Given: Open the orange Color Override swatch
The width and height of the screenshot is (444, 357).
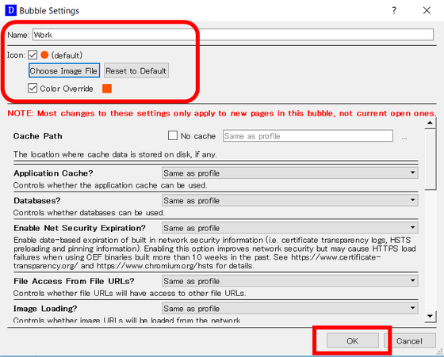Looking at the screenshot, I should click(x=107, y=89).
